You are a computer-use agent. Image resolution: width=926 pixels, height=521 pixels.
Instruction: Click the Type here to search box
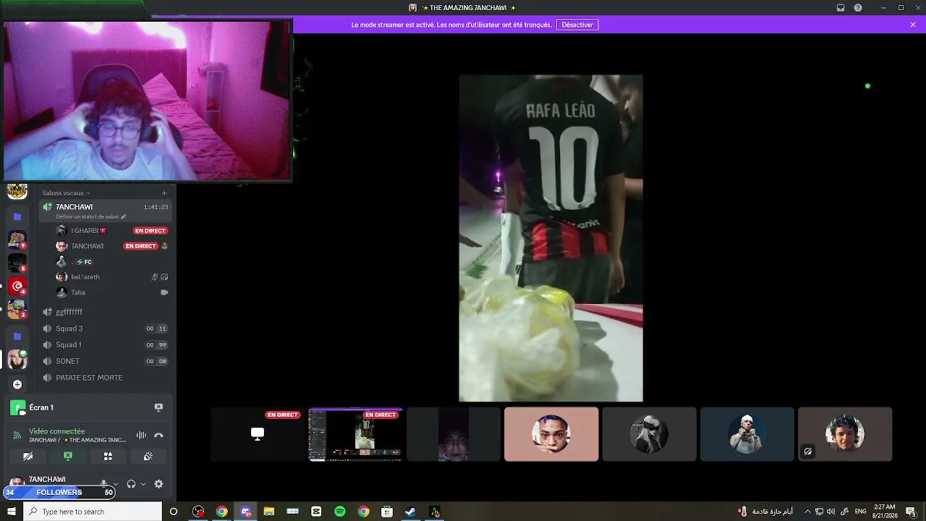[x=93, y=512]
